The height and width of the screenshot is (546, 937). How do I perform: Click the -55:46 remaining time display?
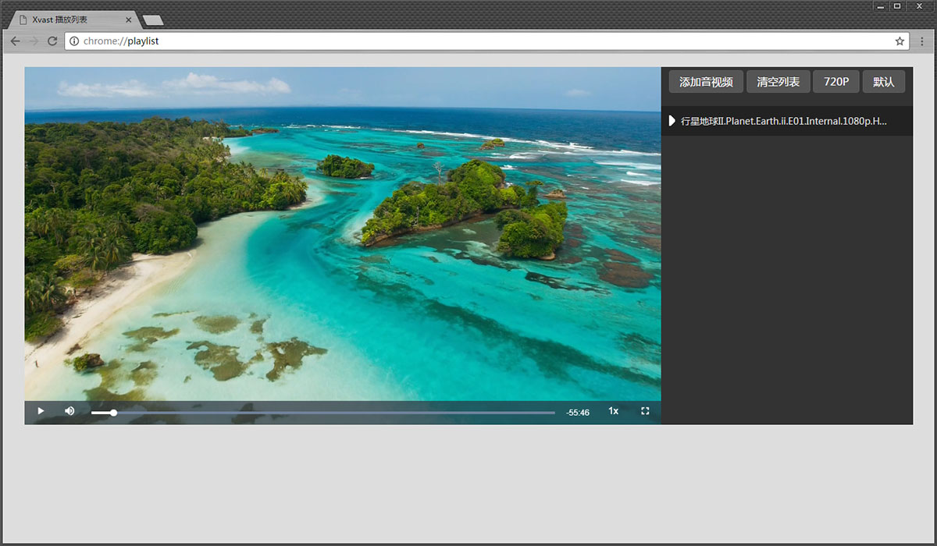pyautogui.click(x=578, y=412)
